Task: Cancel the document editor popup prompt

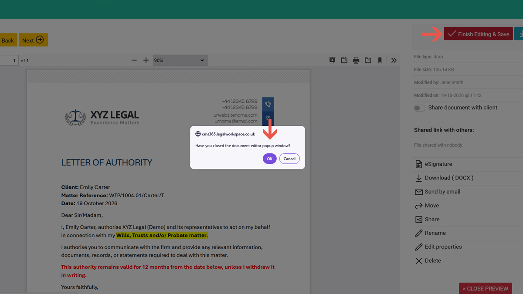Action: pos(289,159)
